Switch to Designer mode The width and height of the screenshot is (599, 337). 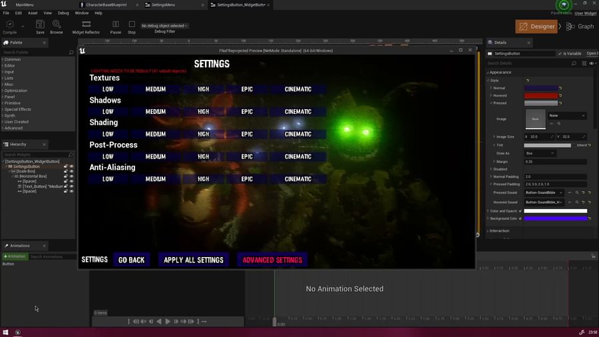536,27
